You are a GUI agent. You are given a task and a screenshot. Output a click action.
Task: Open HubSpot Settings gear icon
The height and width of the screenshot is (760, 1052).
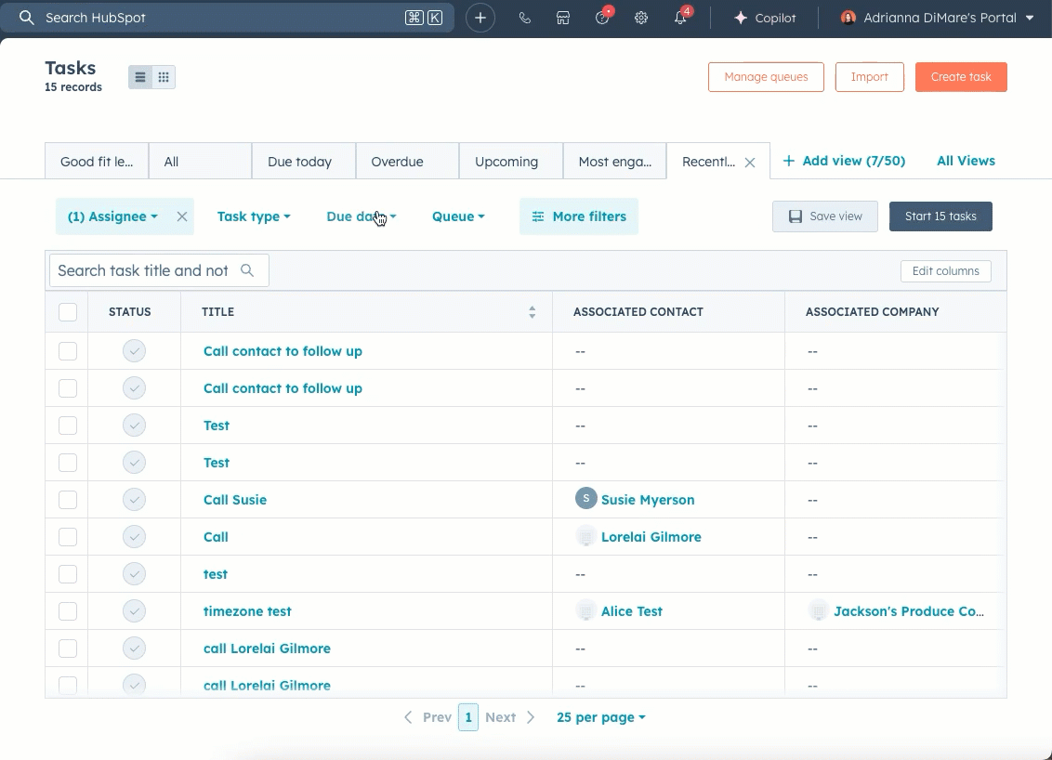[641, 17]
